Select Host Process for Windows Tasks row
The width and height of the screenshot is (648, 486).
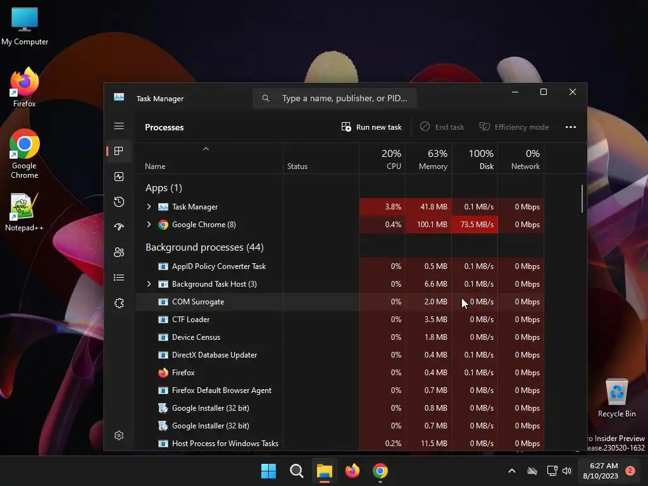pos(340,444)
